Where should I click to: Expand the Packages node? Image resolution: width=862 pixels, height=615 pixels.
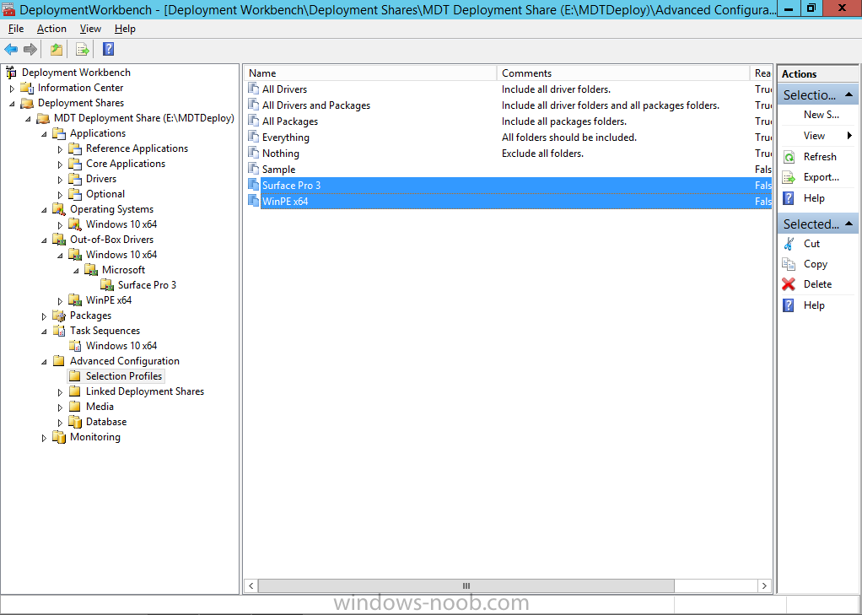pyautogui.click(x=45, y=316)
